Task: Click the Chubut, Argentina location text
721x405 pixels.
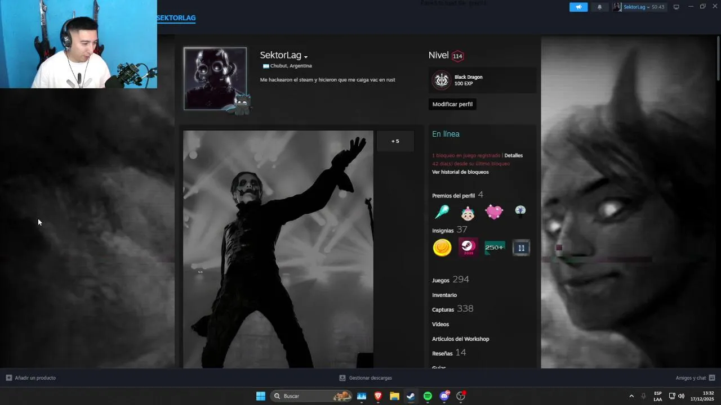Action: pos(291,66)
